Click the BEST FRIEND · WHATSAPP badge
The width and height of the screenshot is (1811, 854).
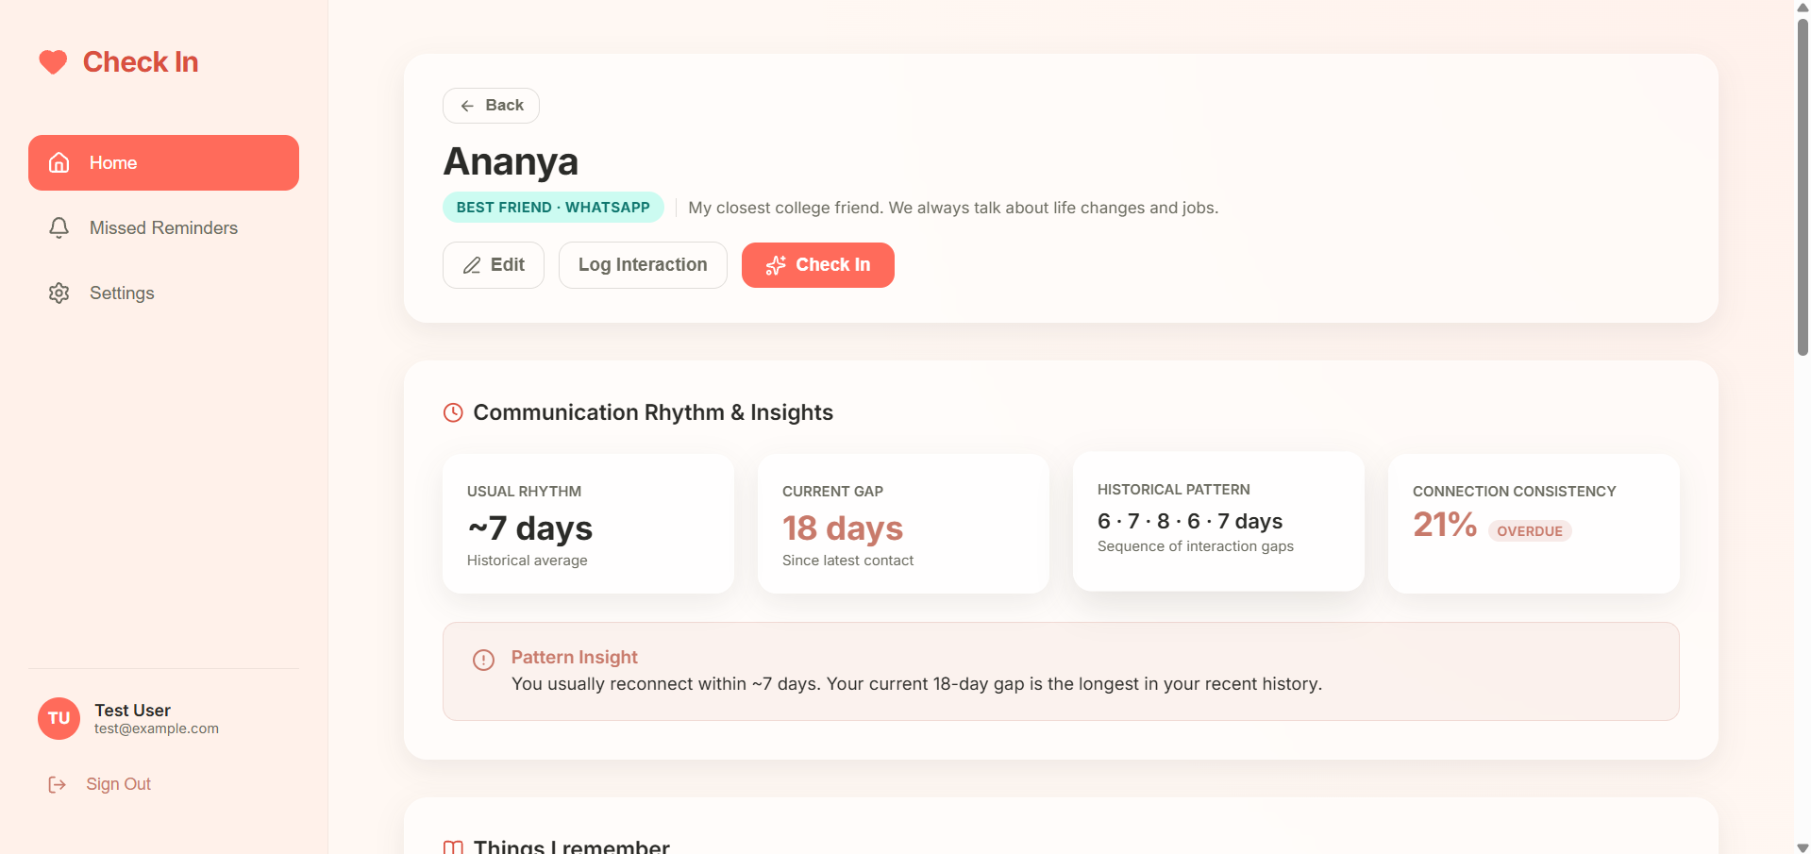(553, 208)
